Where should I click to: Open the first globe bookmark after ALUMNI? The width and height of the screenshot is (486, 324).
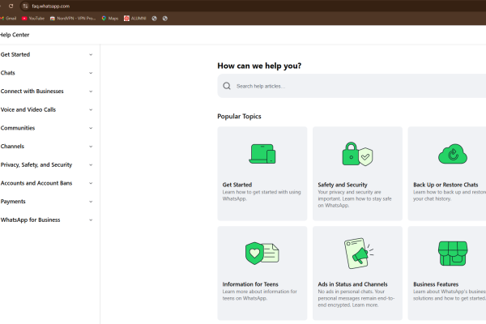point(154,19)
